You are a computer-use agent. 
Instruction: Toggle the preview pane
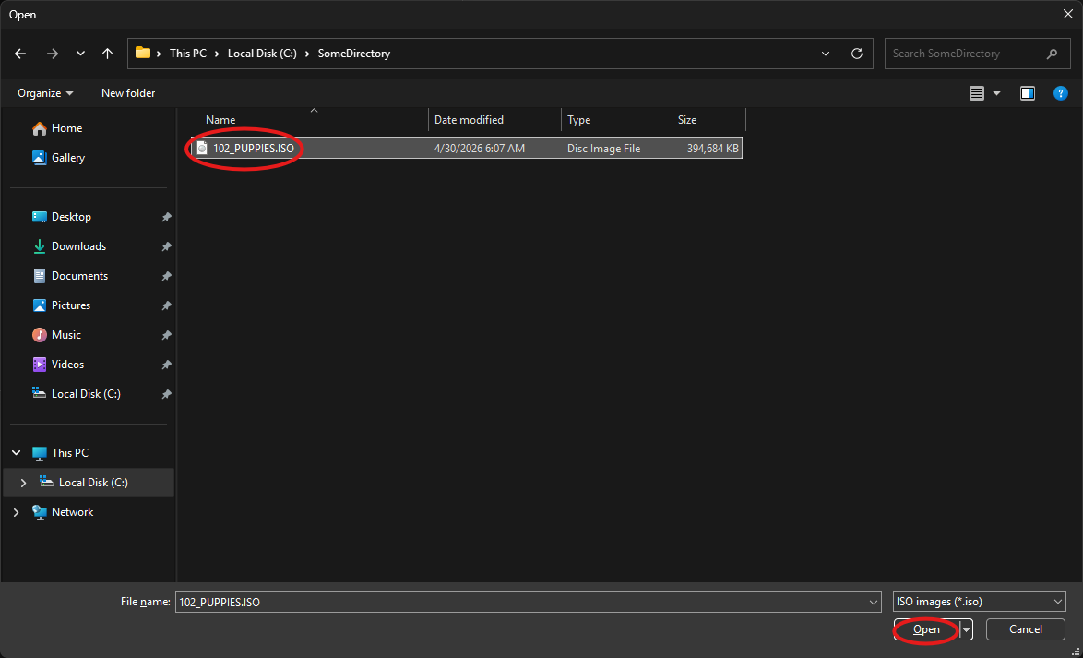[1028, 93]
